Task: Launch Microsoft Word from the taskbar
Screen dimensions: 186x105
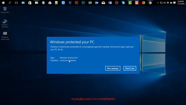Action: (x=110, y=3)
